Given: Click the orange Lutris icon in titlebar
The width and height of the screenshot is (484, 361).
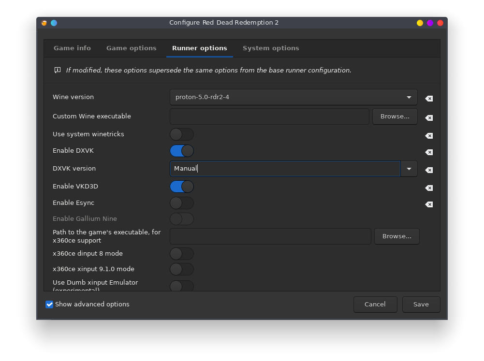Looking at the screenshot, I should 44,23.
